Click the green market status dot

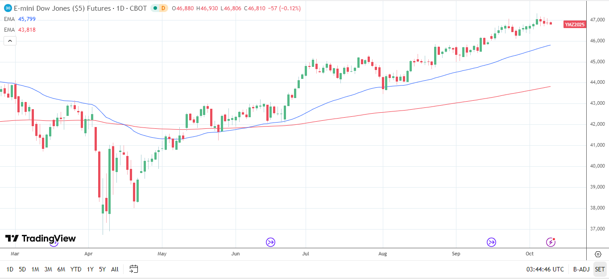tap(154, 8)
